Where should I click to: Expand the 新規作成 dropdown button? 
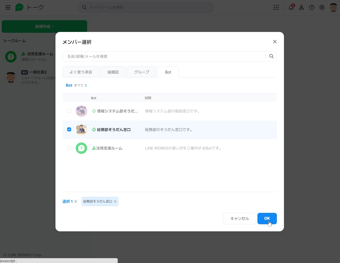(x=44, y=26)
